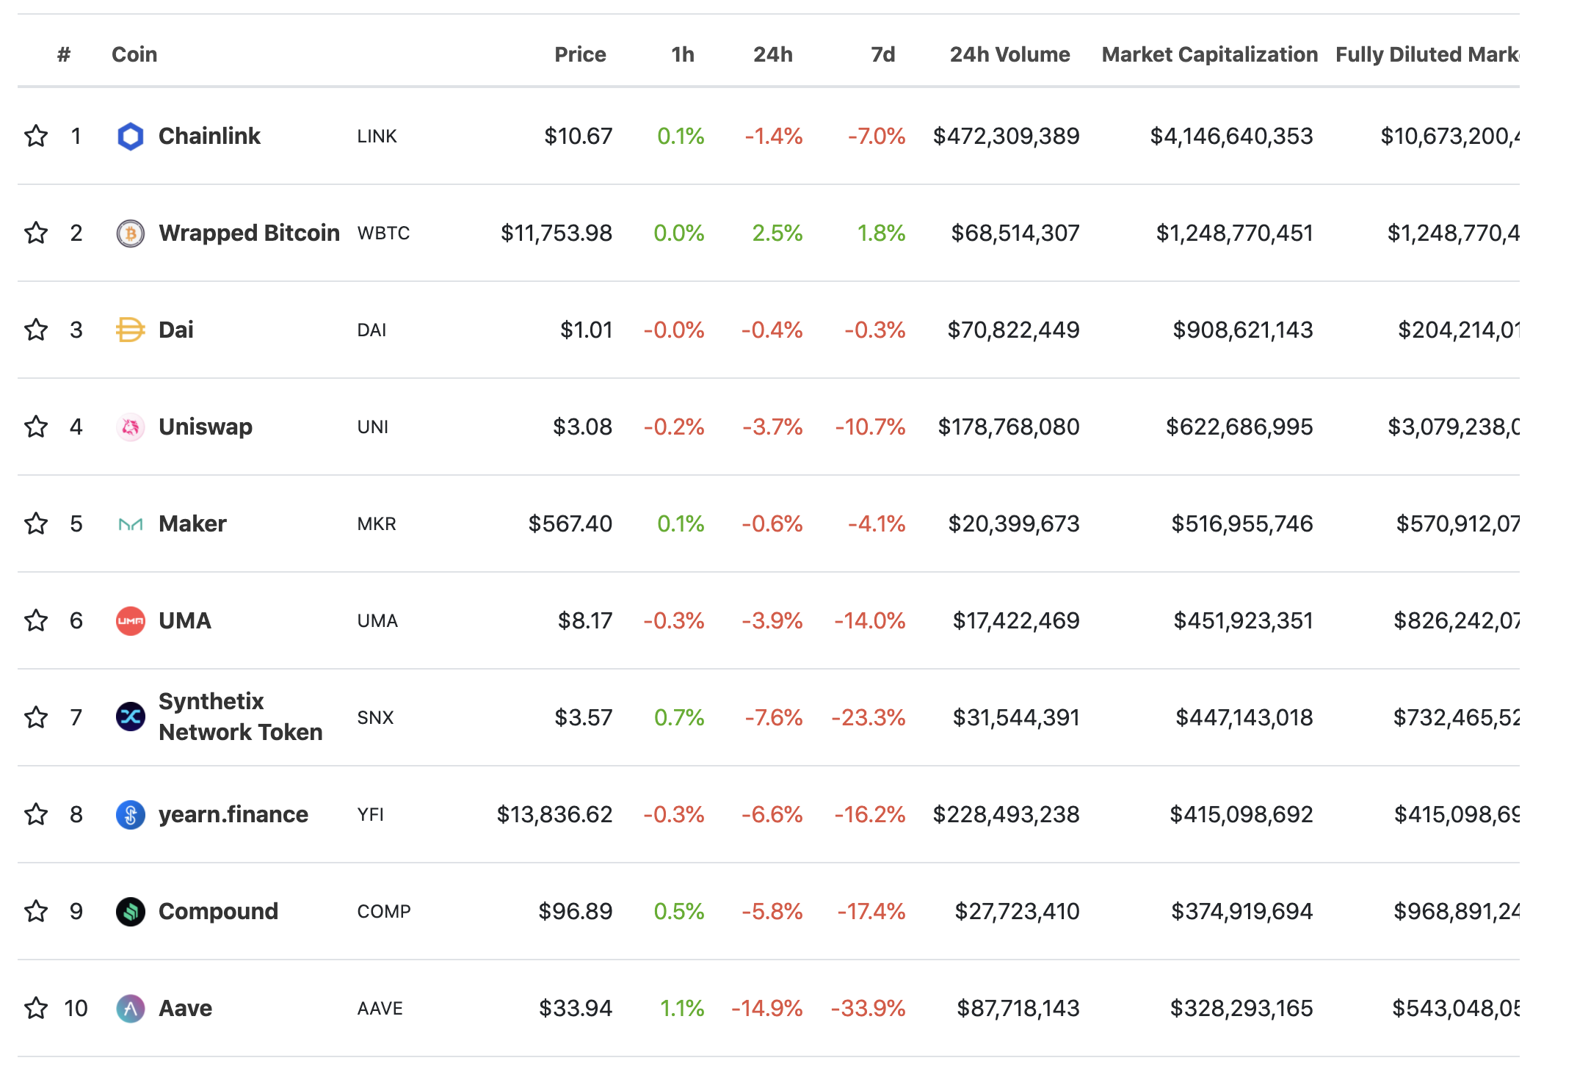Star the Synthetix Network Token row
This screenshot has height=1066, width=1577.
[36, 717]
